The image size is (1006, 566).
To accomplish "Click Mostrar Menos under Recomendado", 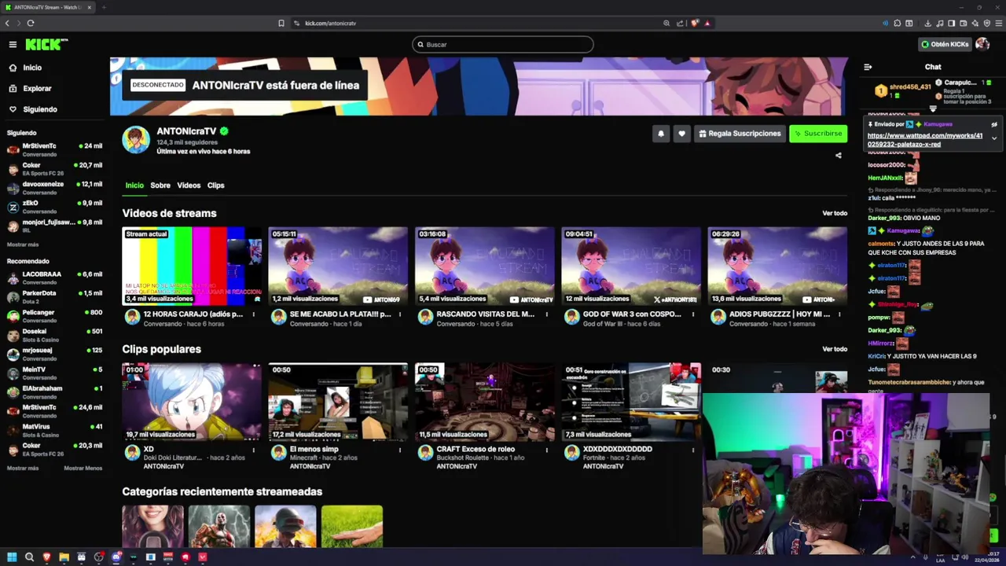I will (83, 468).
